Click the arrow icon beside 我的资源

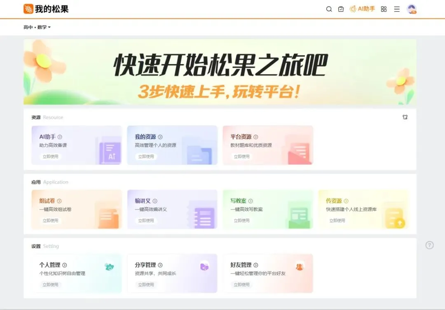point(160,137)
